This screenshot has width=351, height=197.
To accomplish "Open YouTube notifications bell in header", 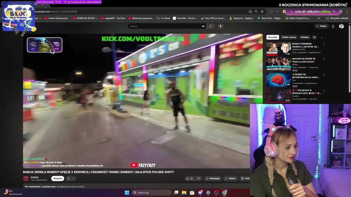I will (x=333, y=26).
